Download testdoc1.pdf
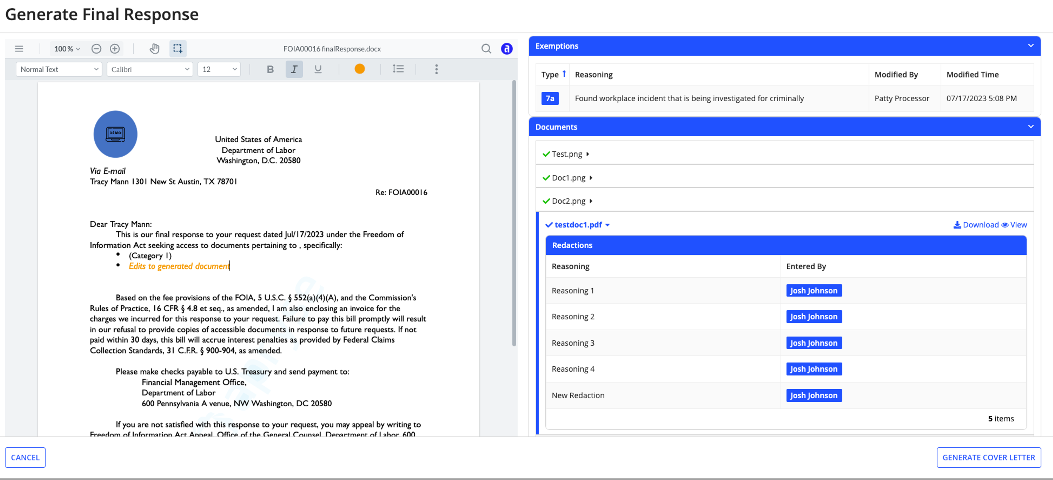 coord(976,225)
